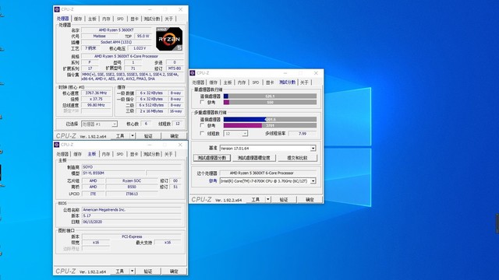Click CPU-Z title icon of processor window

[x=57, y=9]
